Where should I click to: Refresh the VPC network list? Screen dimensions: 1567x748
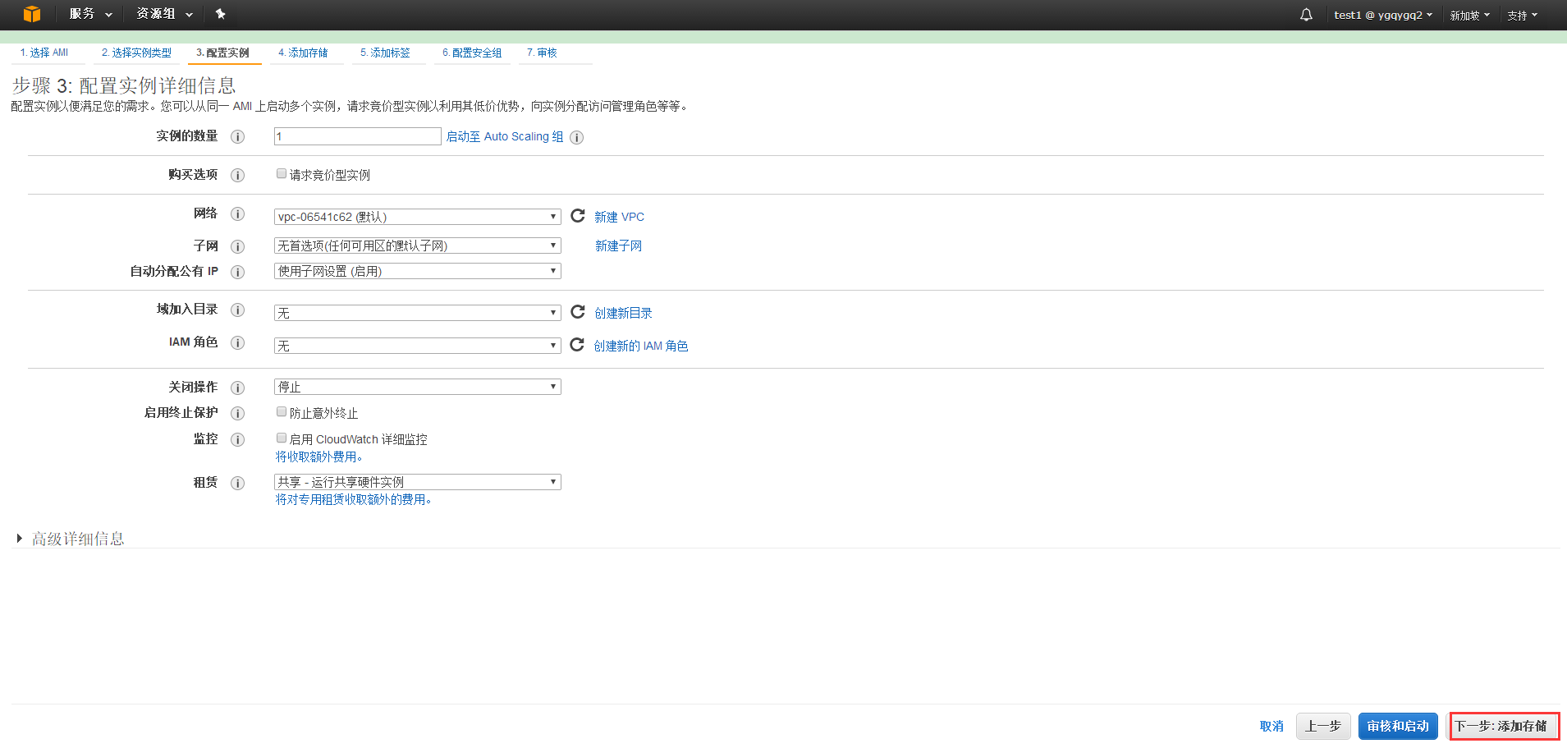pyautogui.click(x=578, y=215)
